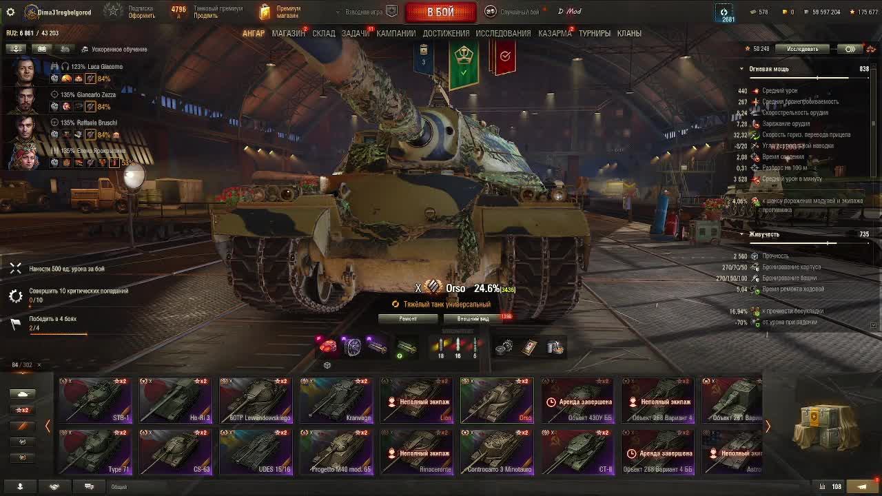Image resolution: width=882 pixels, height=496 pixels.
Task: Click the В БОЙ battle button
Action: 441,12
